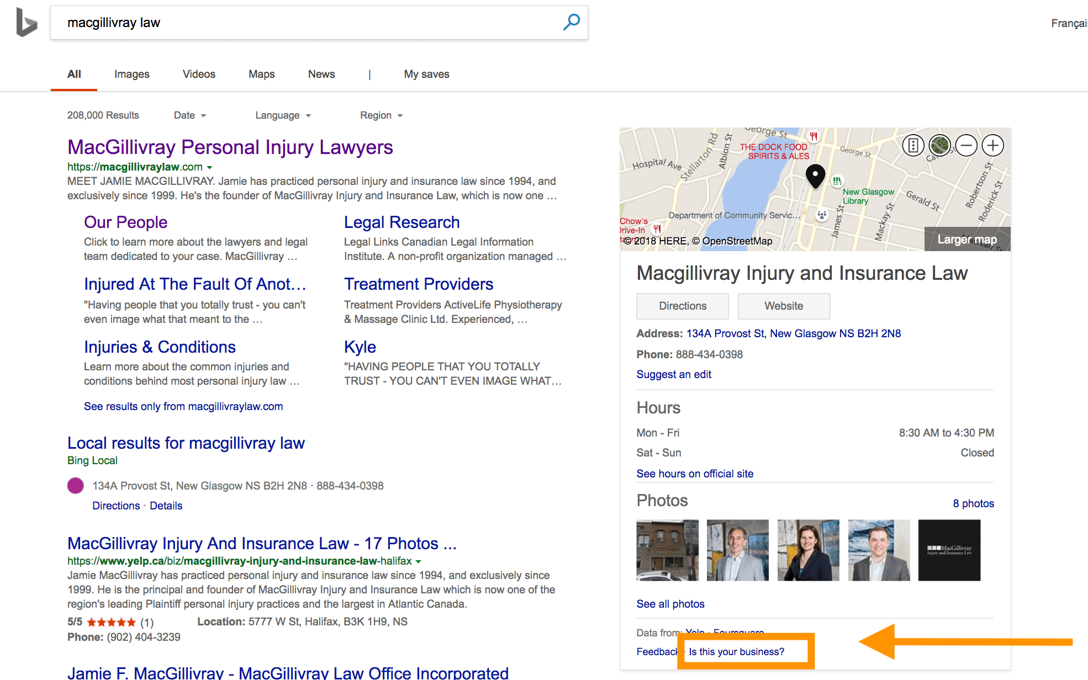This screenshot has width=1088, height=680.
Task: Open the Yelp MacGillivray 17 Photos result
Action: pos(262,543)
